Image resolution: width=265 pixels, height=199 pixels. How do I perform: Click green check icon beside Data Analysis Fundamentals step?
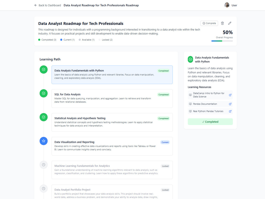pos(44,69)
